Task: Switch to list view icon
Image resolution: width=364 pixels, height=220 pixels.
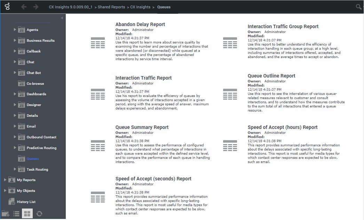Action: pos(16,213)
